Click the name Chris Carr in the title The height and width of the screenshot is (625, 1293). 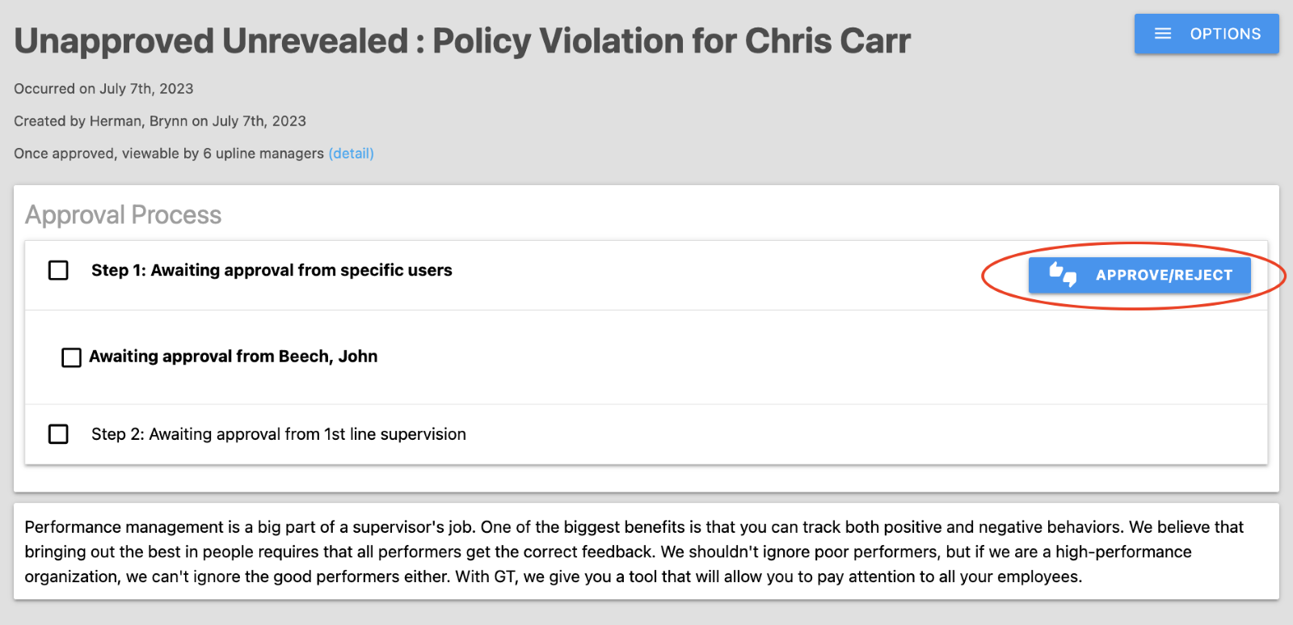pos(828,41)
